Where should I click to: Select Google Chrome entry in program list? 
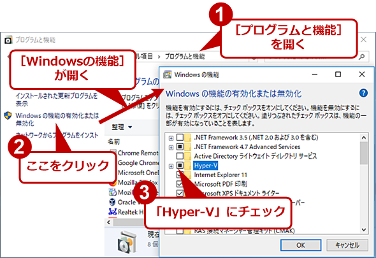(x=138, y=163)
